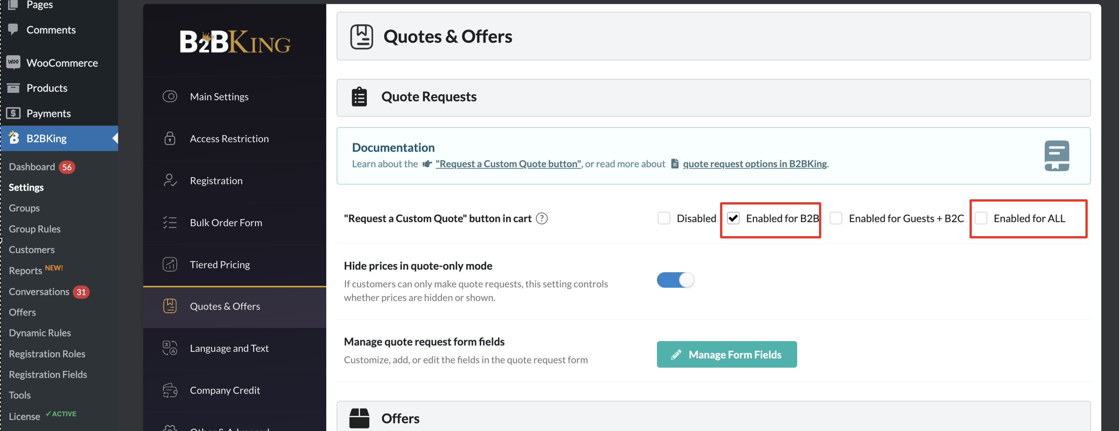Toggle Hide prices in quote-only mode
The width and height of the screenshot is (1119, 431).
[675, 280]
